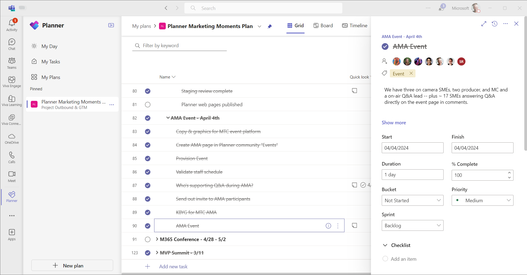Screen dimensions: 527x275
Task: Open the Activity feed icon
Action: pos(12,25)
